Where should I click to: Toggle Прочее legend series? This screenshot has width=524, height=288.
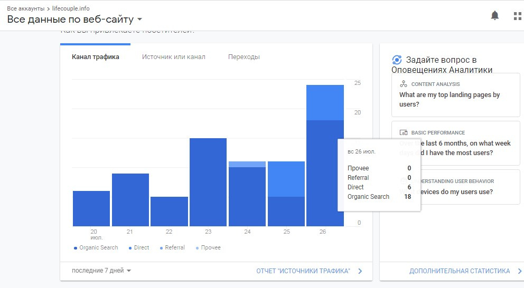208,248
